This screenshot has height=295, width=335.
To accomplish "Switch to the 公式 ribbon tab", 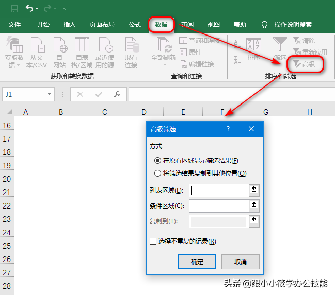I will point(135,25).
